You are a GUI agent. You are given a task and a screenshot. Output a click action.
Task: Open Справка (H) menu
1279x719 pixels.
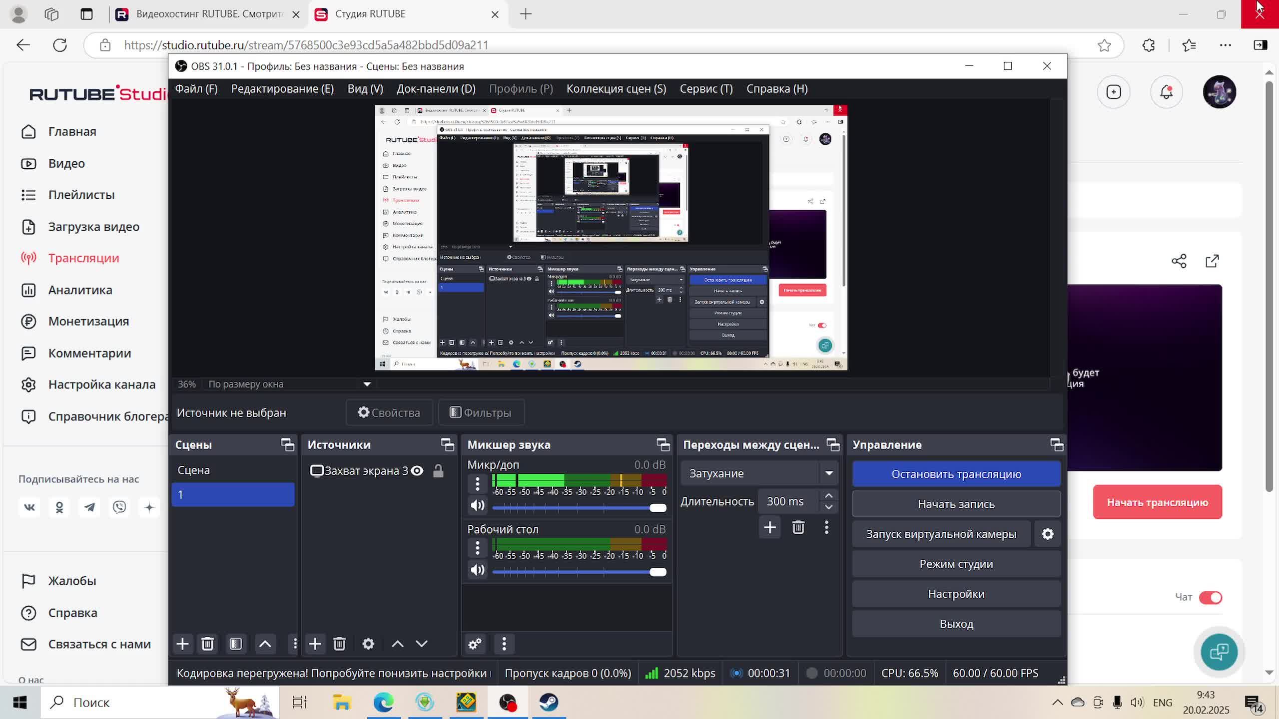[777, 88]
